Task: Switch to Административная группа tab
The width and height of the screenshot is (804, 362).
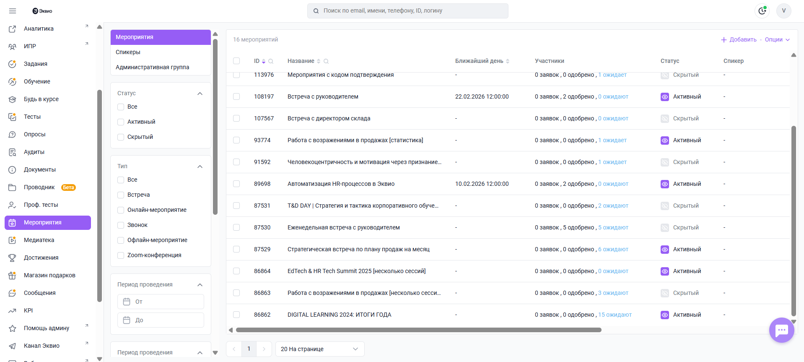Action: point(161,68)
